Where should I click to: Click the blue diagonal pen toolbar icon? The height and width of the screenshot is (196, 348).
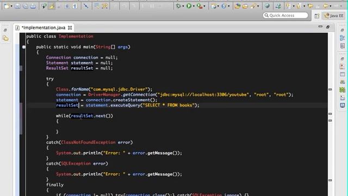(x=86, y=6)
